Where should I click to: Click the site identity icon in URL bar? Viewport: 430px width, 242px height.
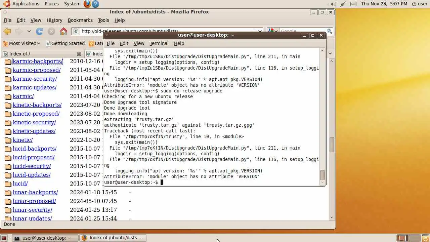(76, 31)
